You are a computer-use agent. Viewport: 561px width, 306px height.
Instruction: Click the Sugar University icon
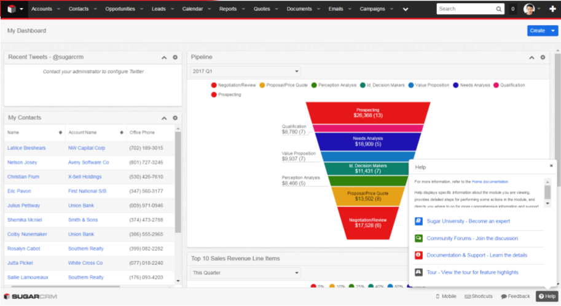pos(418,221)
